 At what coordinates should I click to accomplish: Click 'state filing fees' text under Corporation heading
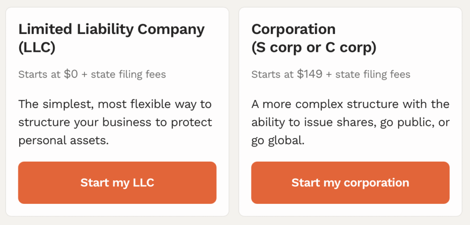[373, 74]
